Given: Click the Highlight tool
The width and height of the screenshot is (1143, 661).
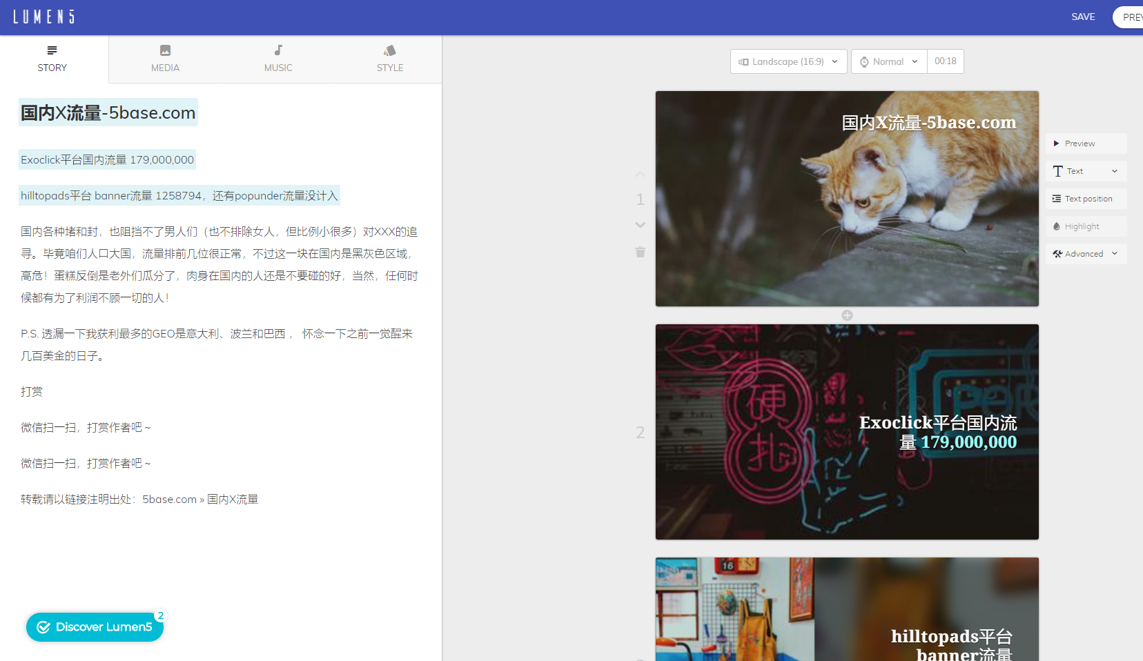Looking at the screenshot, I should click(x=1086, y=226).
